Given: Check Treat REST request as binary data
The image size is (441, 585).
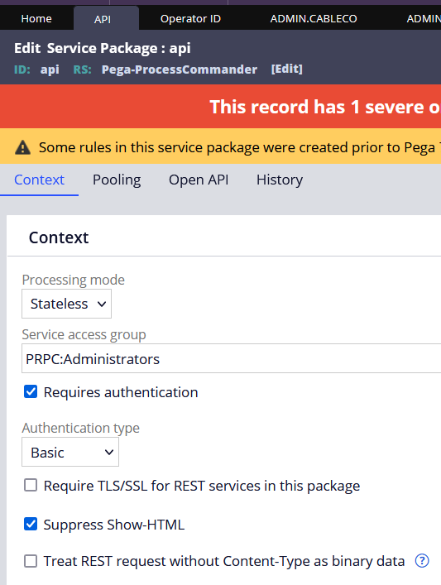Looking at the screenshot, I should [31, 561].
